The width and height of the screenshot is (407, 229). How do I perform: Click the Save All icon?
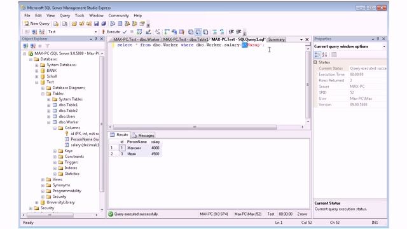[104, 24]
